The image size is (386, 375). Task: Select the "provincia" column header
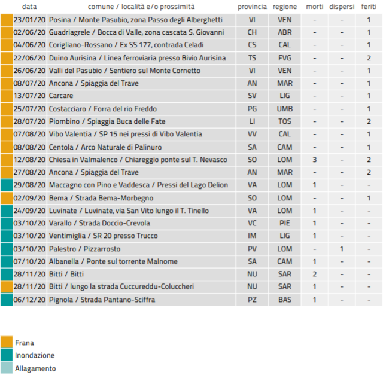(x=252, y=7)
